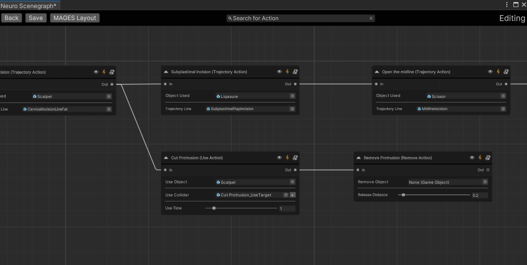Click script icon on Remove Protrusion node
This screenshot has width=527, height=265.
[488, 157]
